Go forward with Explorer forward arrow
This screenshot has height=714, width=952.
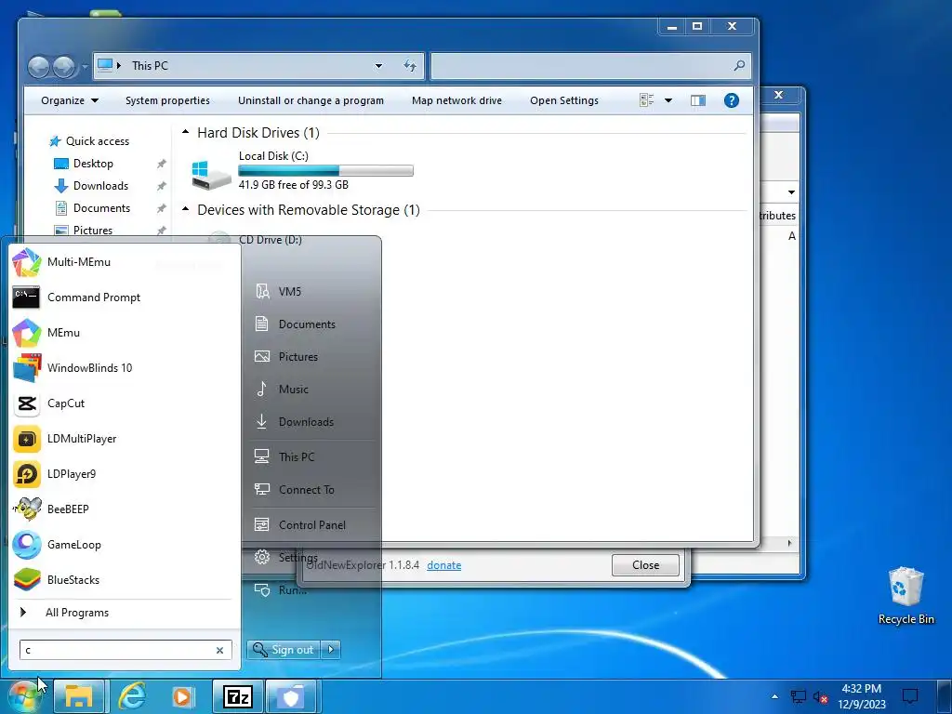tap(64, 66)
